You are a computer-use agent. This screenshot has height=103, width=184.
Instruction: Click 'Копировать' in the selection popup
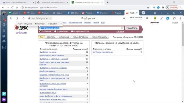40,24
